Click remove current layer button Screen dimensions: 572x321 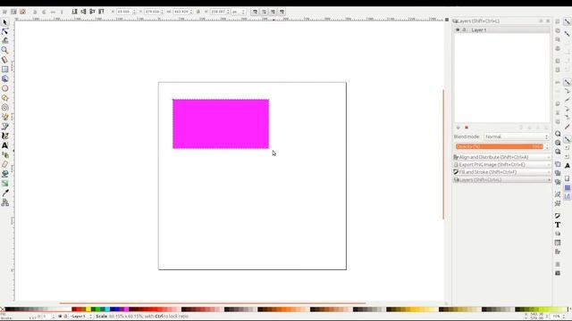(x=467, y=128)
